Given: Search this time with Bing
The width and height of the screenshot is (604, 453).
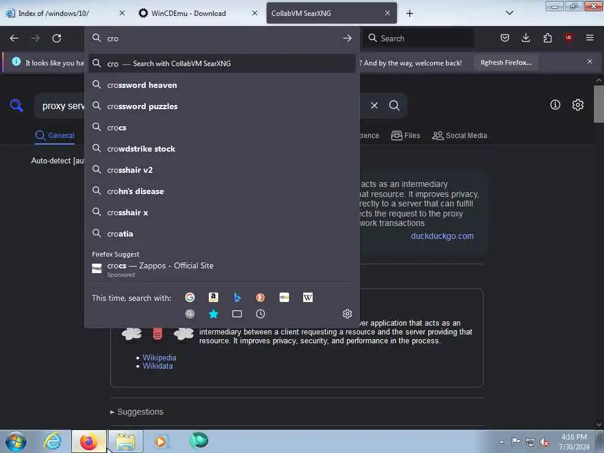Looking at the screenshot, I should (237, 297).
